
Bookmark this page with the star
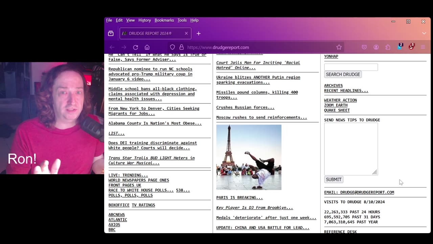pyautogui.click(x=339, y=47)
